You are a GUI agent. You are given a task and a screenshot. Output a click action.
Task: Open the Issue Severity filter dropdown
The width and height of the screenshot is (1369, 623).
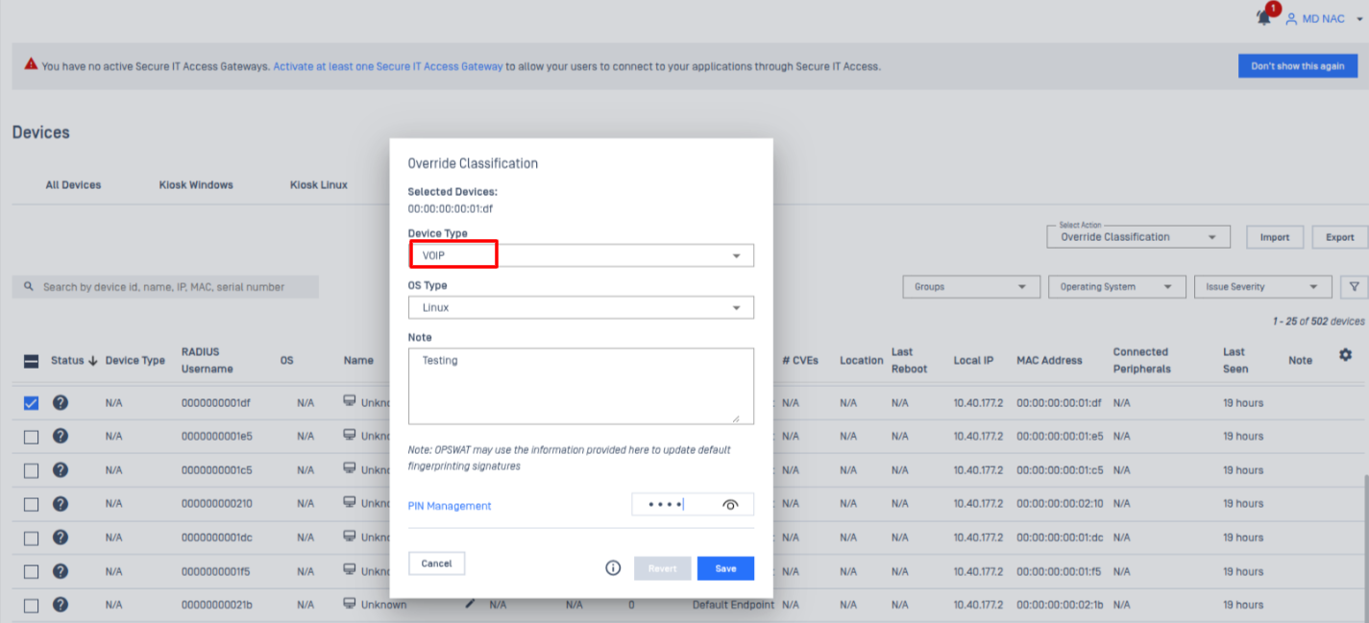(1261, 287)
